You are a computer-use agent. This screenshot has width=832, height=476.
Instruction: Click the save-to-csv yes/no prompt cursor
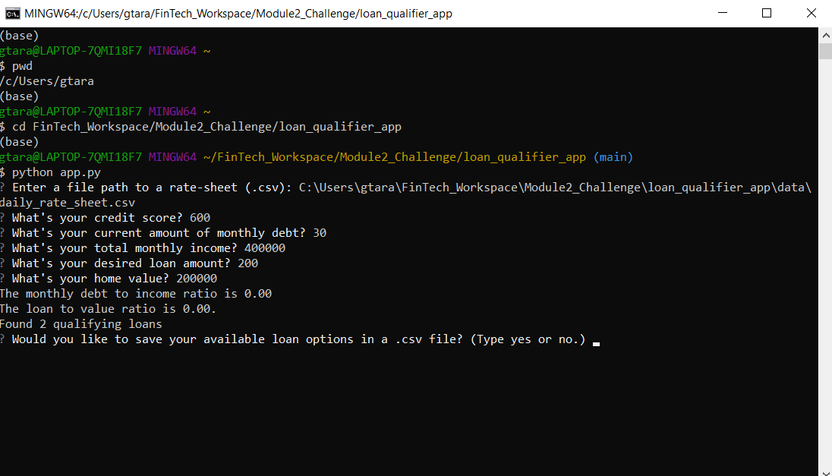597,343
